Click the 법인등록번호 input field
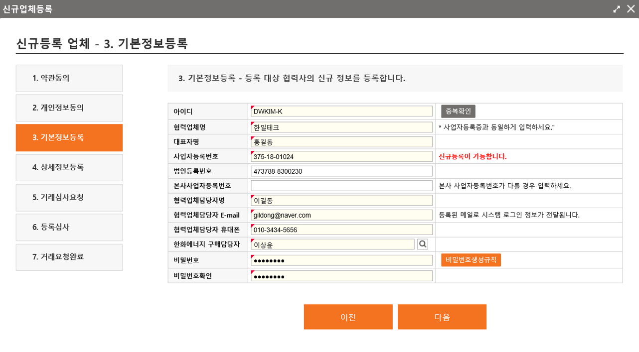The width and height of the screenshot is (639, 352). pos(341,171)
